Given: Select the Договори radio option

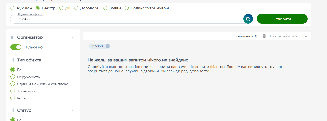Looking at the screenshot, I should 76,8.
